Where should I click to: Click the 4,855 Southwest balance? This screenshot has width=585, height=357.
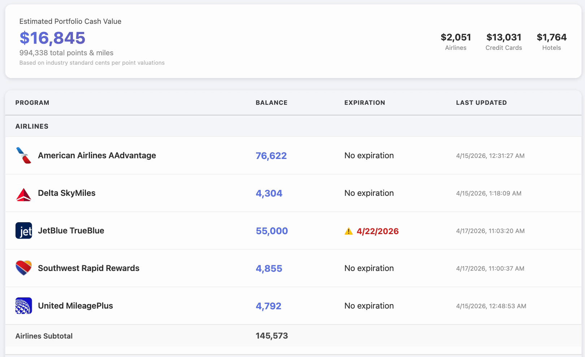tap(269, 268)
